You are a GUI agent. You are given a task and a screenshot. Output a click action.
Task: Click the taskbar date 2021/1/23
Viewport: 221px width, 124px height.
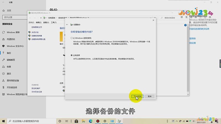(201, 122)
